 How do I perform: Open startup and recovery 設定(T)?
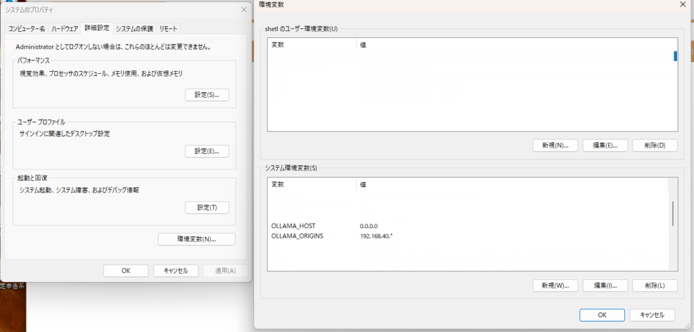click(x=207, y=207)
